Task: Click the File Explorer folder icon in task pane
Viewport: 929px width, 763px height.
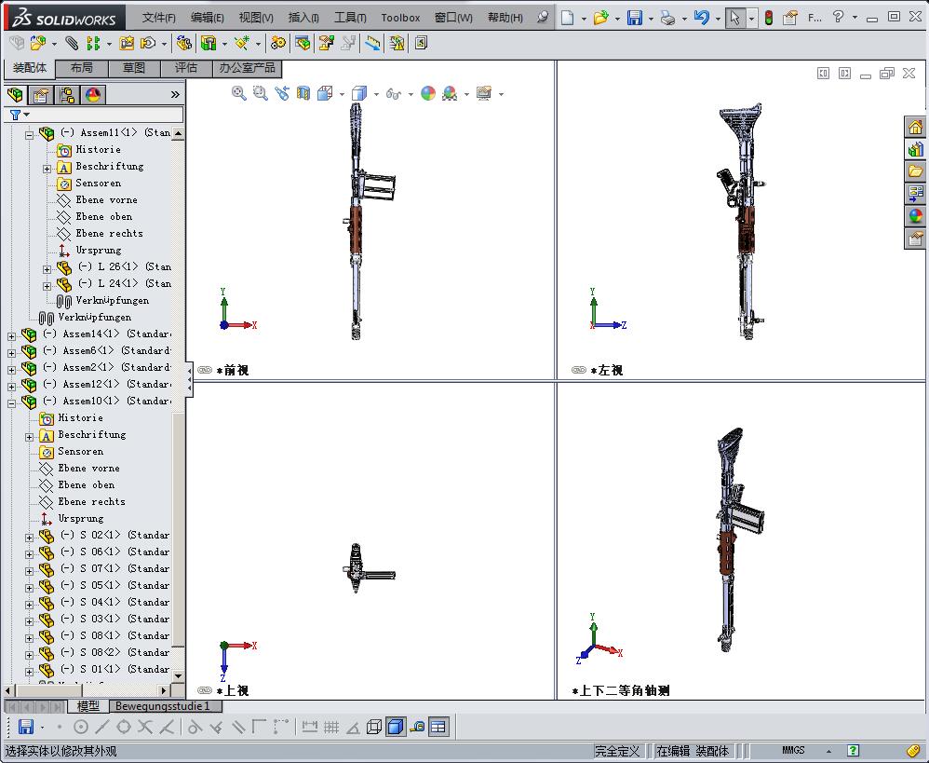Action: pos(915,171)
